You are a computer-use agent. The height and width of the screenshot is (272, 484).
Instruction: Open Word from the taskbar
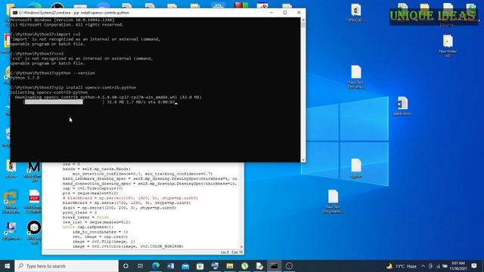pyautogui.click(x=170, y=266)
